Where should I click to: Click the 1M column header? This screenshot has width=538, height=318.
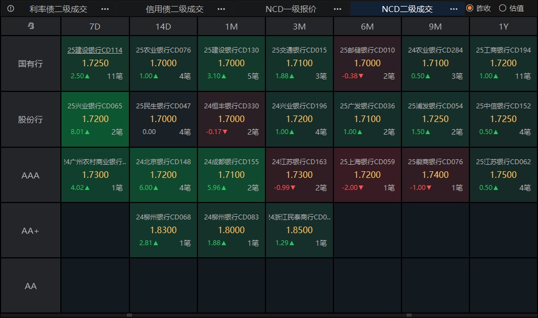(231, 26)
